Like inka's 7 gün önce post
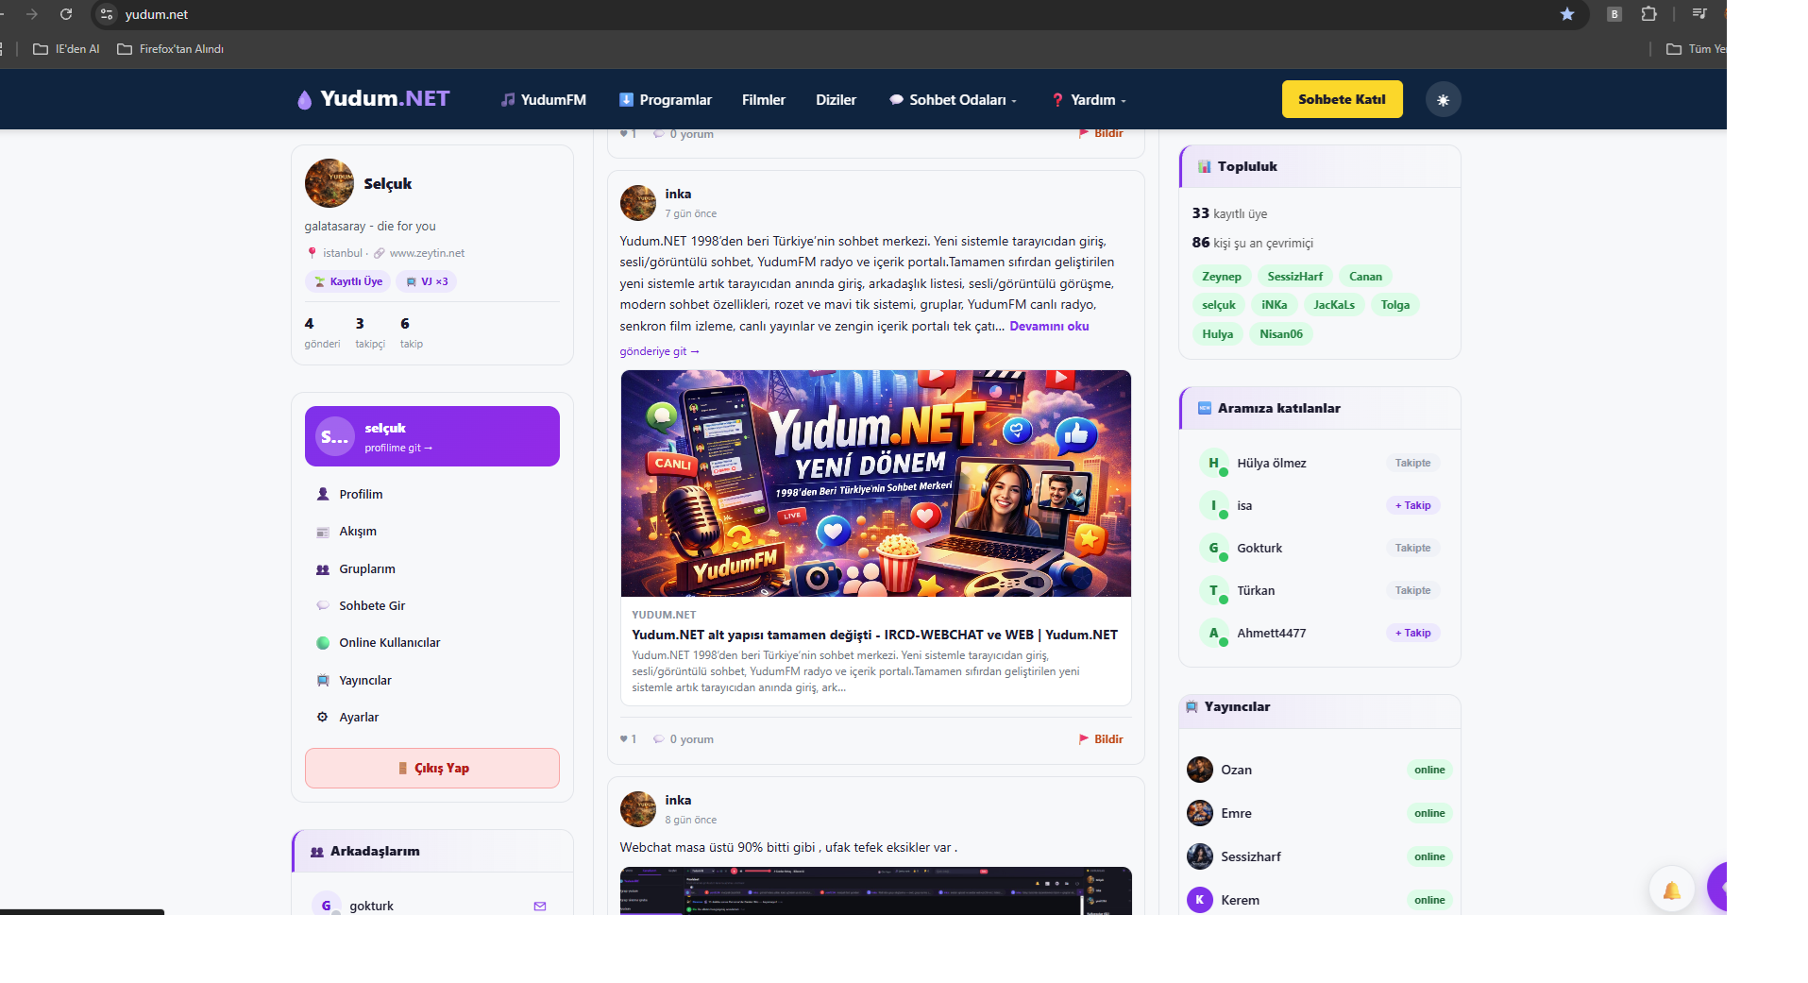This screenshot has height=983, width=1808. (x=628, y=739)
